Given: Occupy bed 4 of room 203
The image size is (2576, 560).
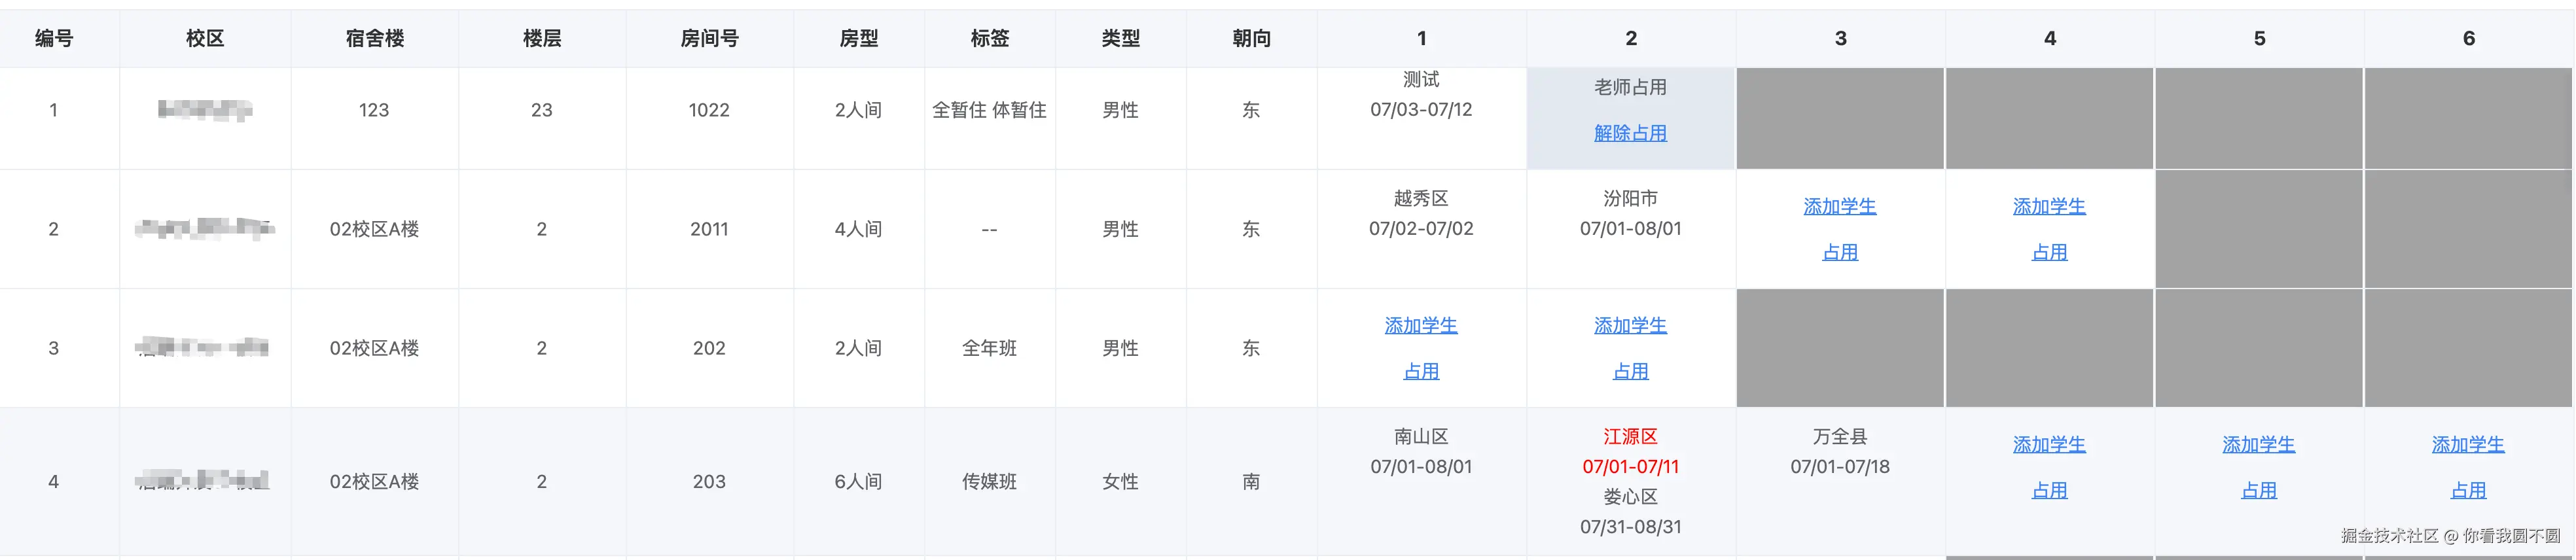Looking at the screenshot, I should (2049, 490).
